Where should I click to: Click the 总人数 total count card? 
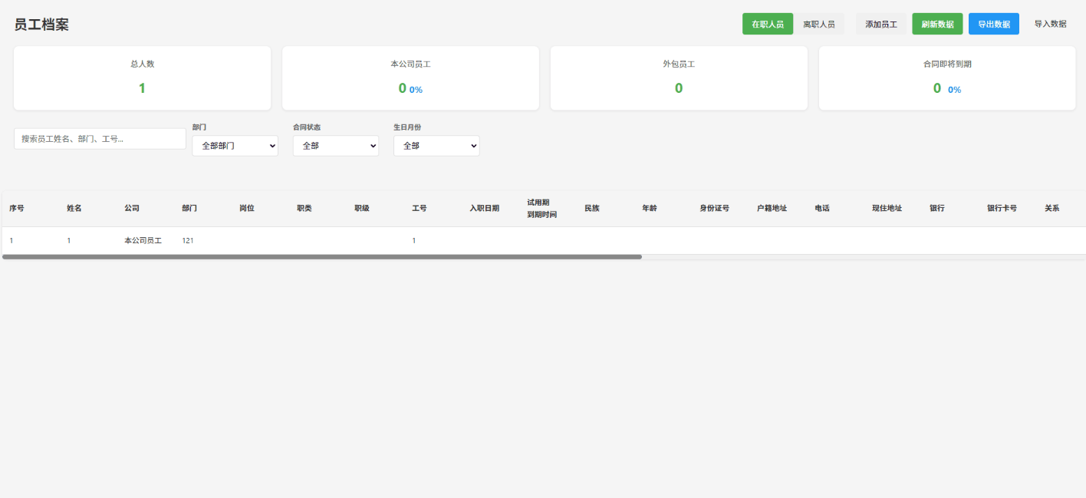(142, 77)
